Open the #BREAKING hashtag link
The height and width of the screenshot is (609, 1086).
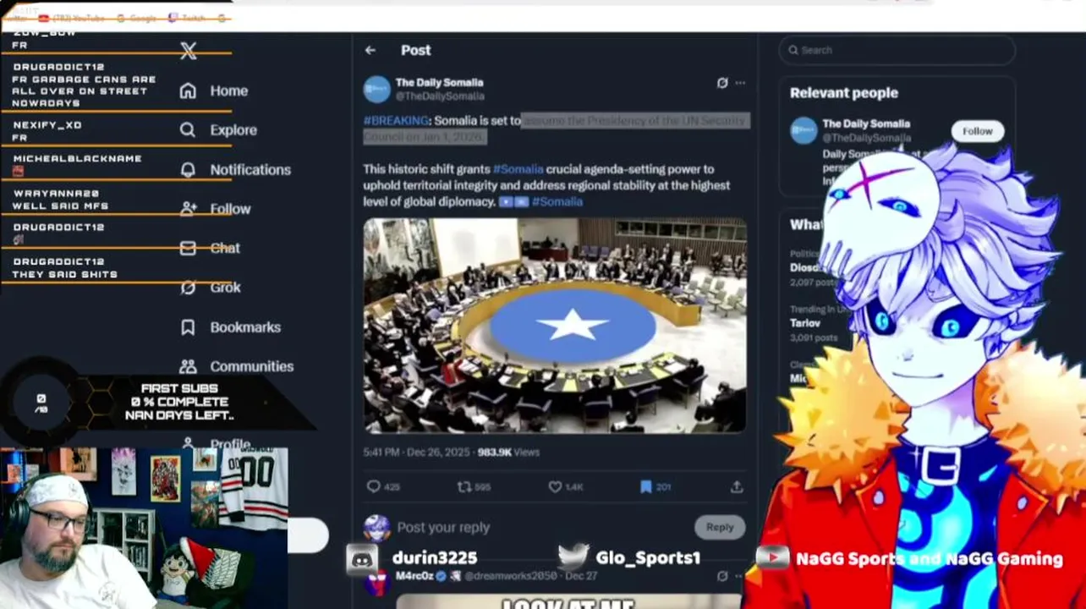(396, 121)
